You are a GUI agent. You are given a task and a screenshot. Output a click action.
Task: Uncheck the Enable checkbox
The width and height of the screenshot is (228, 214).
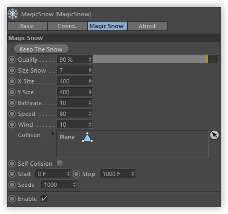point(44,199)
